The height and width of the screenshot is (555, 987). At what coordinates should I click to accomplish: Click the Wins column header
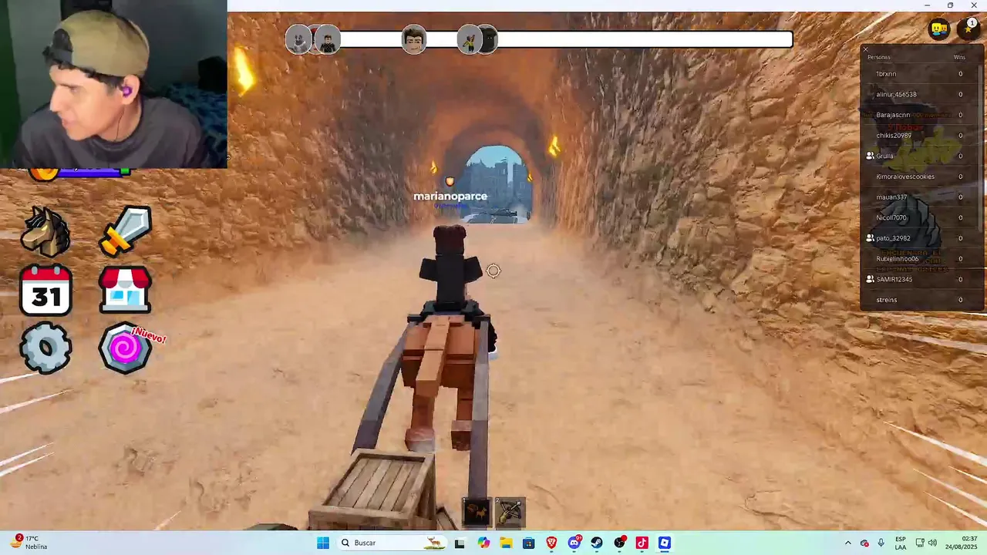(959, 57)
